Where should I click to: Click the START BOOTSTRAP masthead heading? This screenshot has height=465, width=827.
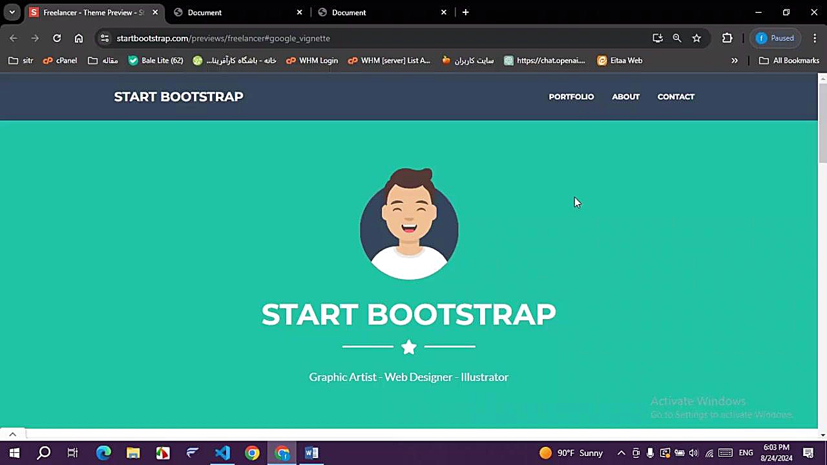pos(408,315)
